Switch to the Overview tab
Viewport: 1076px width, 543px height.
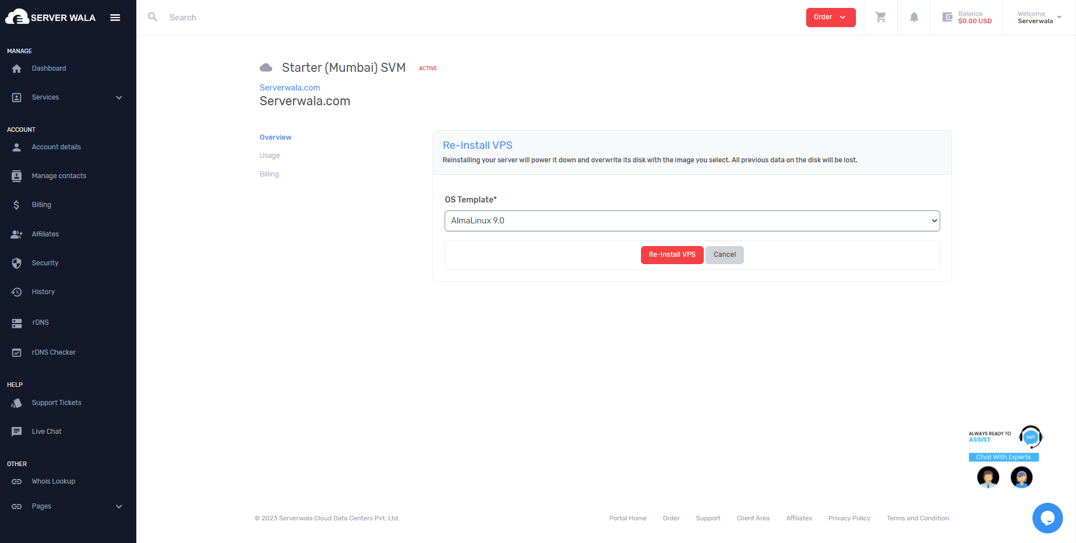(x=276, y=137)
